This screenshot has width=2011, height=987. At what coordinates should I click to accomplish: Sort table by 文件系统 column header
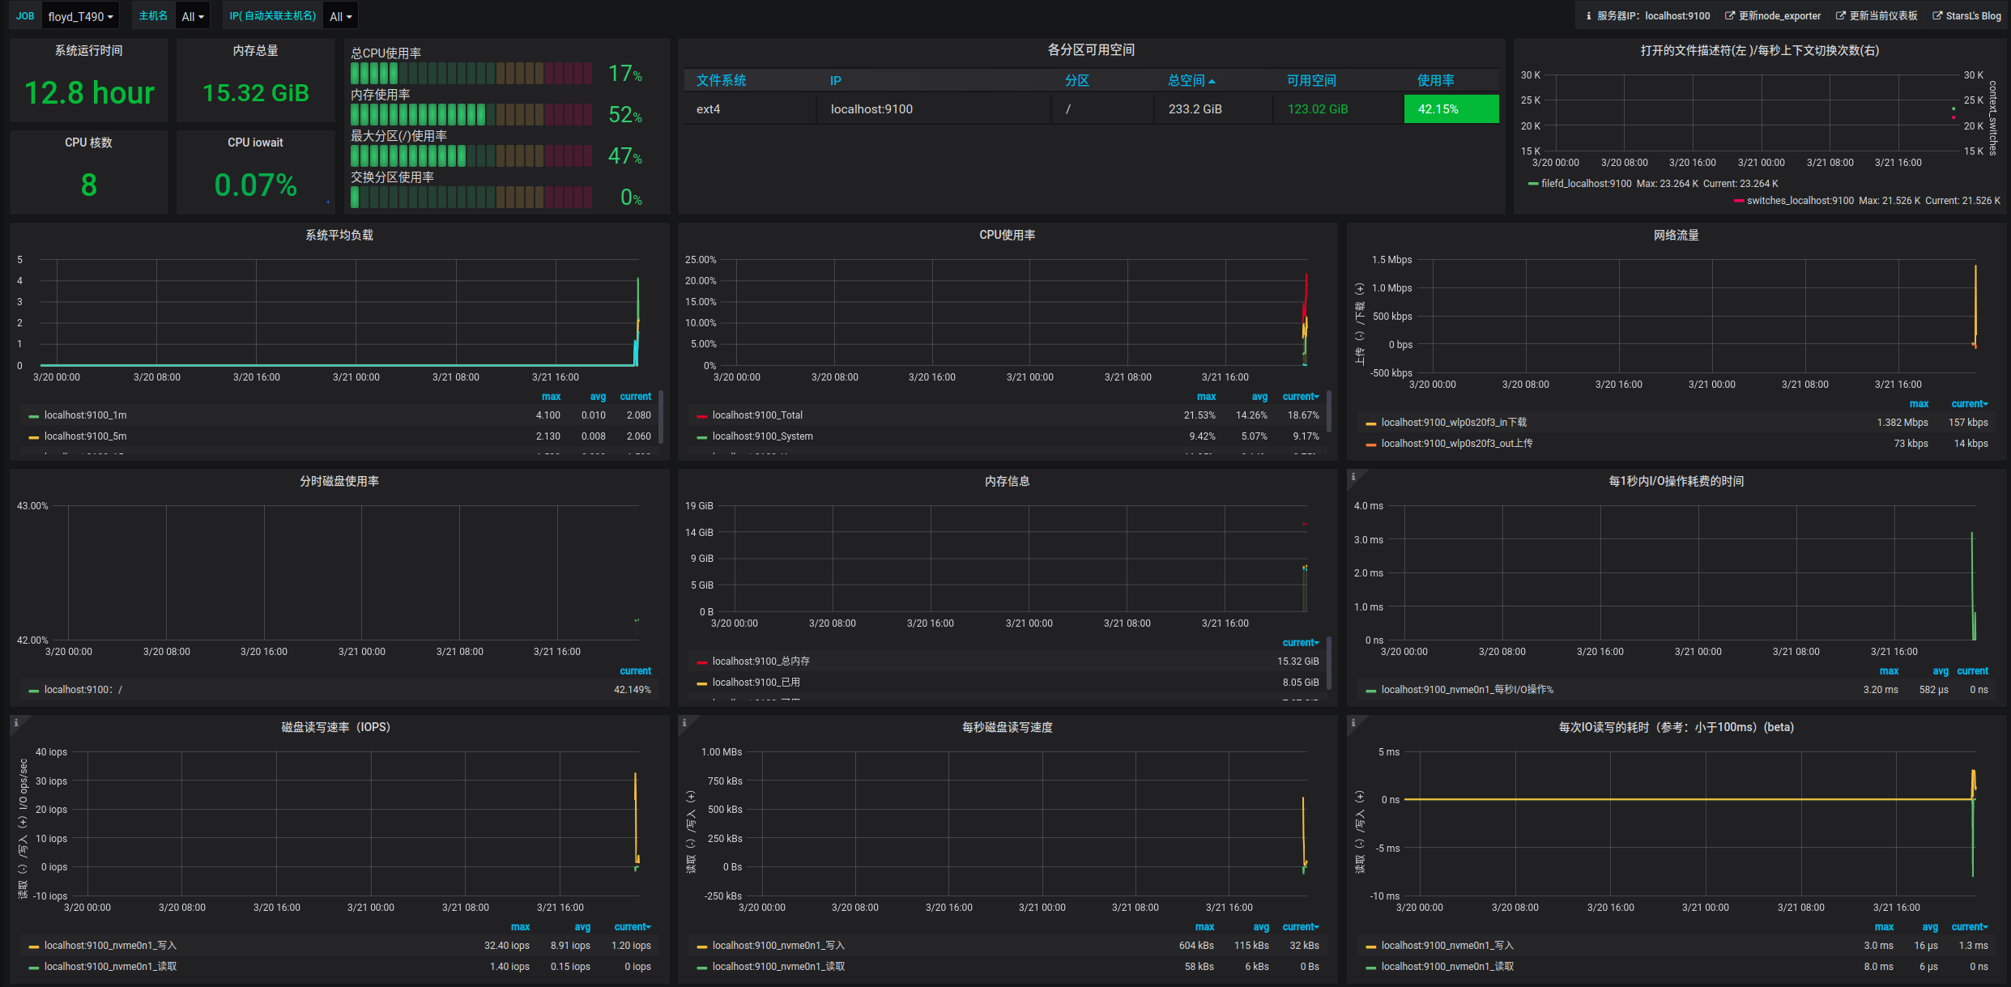click(721, 81)
